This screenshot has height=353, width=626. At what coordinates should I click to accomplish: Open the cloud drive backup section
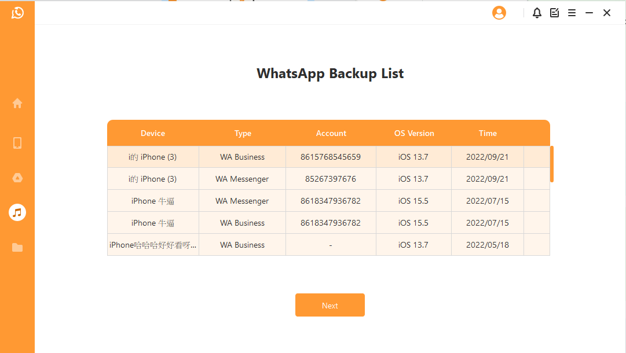coord(17,178)
